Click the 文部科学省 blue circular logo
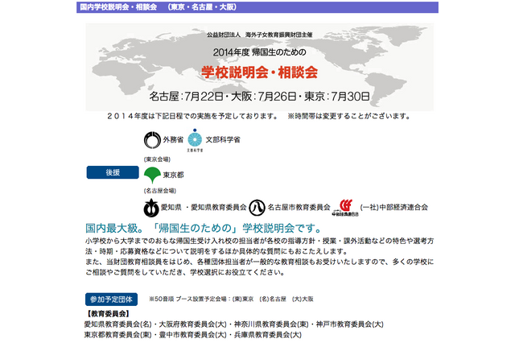Viewport: 515px width, 343px height. click(x=195, y=140)
